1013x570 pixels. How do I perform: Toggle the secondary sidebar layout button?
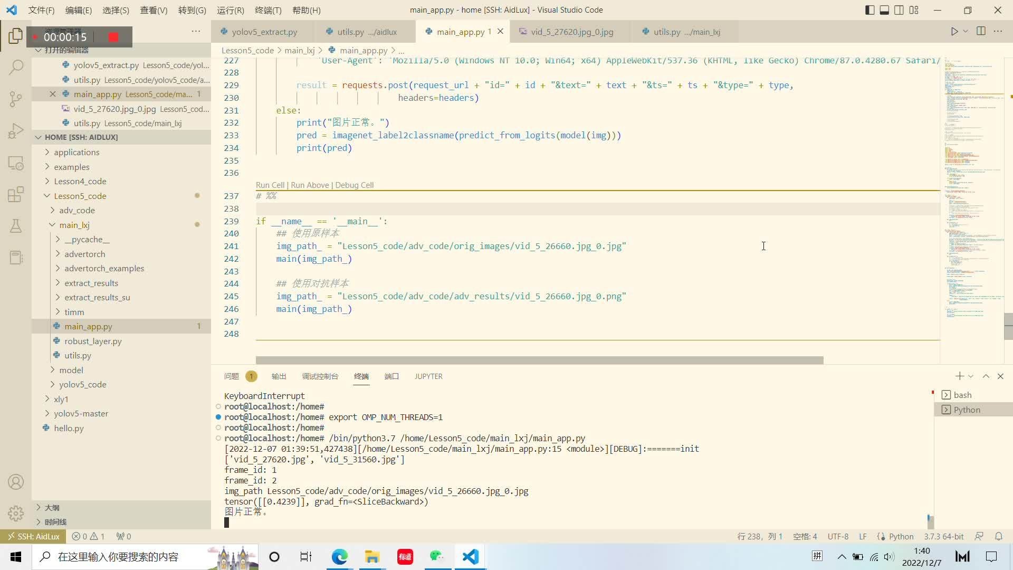(x=899, y=10)
